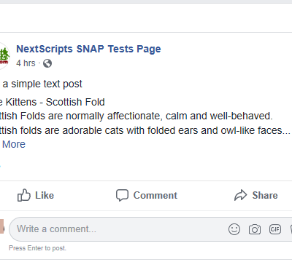
Task: Open the 4 hrs timestamp link
Action: coord(26,63)
